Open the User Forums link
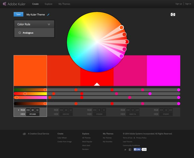 click(128, 142)
